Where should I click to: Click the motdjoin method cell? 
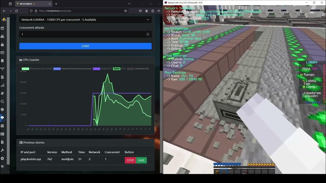tap(67, 159)
